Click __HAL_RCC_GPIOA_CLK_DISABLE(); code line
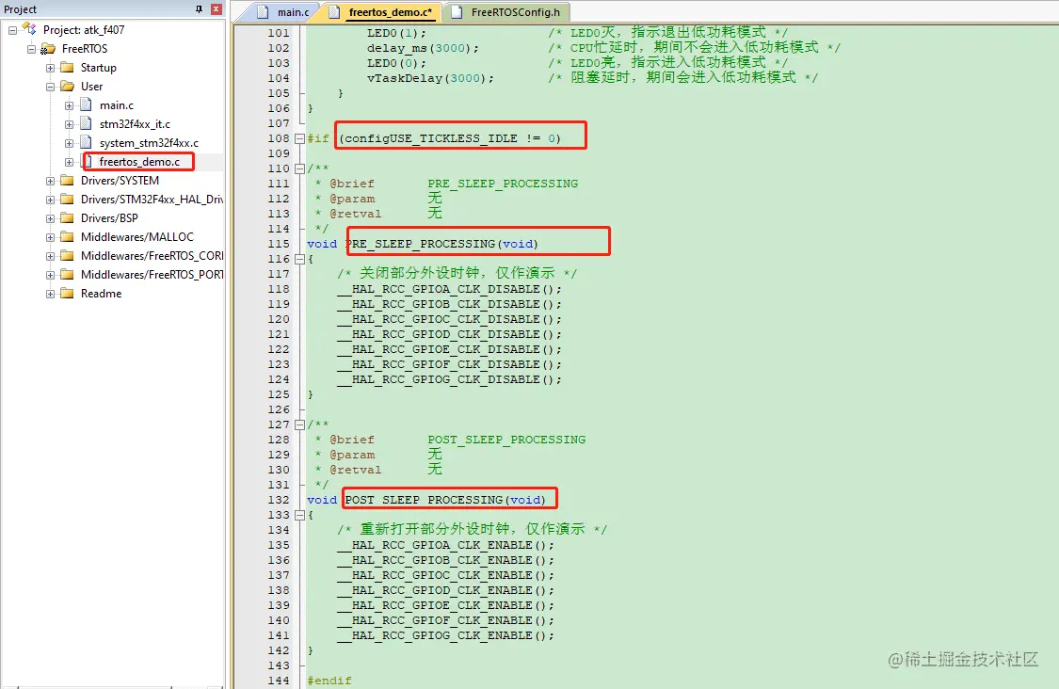This screenshot has width=1059, height=689. pyautogui.click(x=449, y=289)
